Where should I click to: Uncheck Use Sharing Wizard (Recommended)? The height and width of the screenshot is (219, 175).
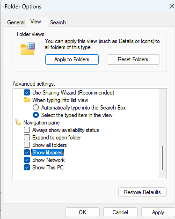pos(27,93)
